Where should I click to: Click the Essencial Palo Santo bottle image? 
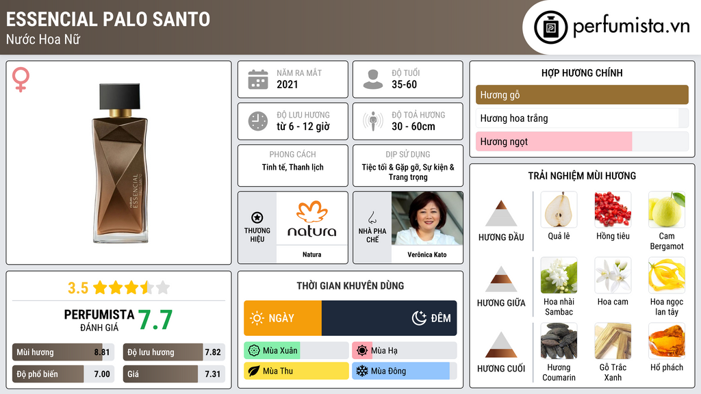pyautogui.click(x=120, y=163)
